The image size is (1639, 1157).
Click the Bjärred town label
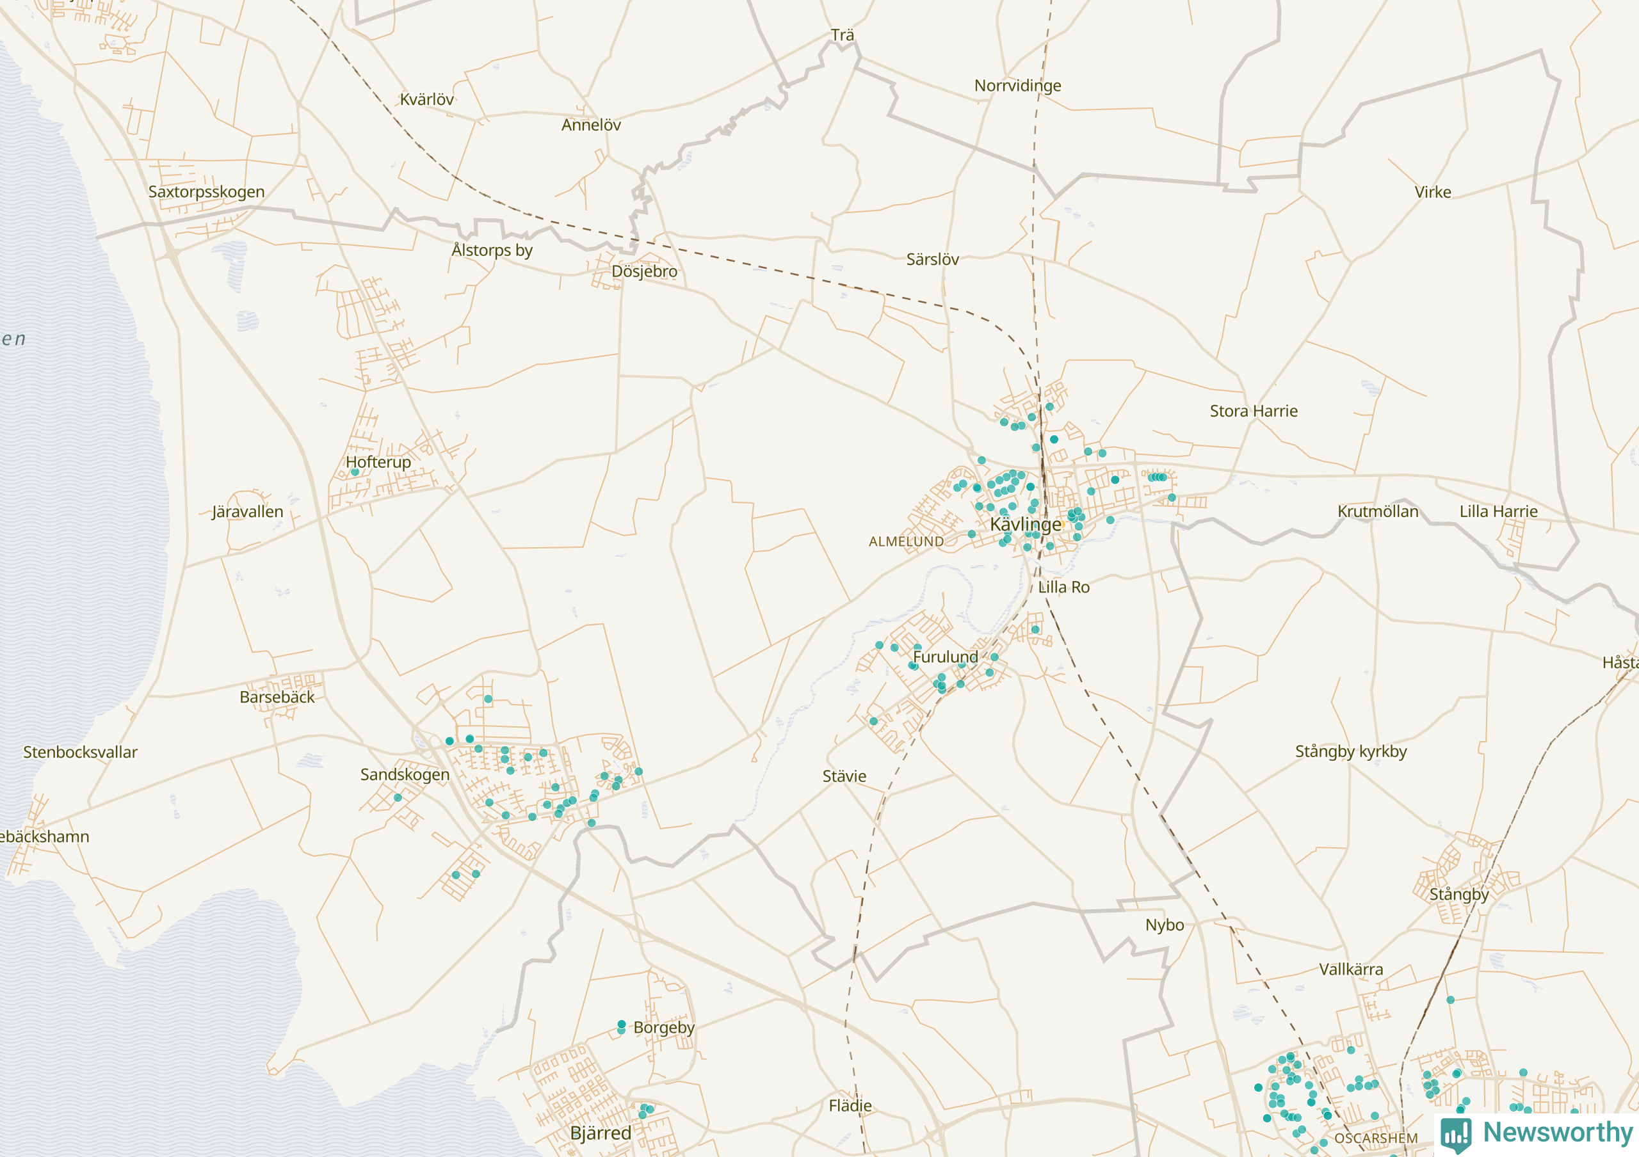tap(601, 1133)
